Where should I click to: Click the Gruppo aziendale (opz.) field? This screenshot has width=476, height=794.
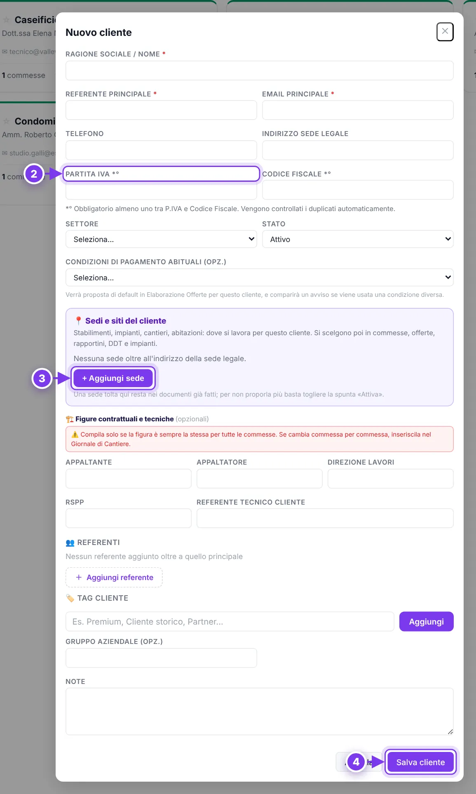point(161,658)
